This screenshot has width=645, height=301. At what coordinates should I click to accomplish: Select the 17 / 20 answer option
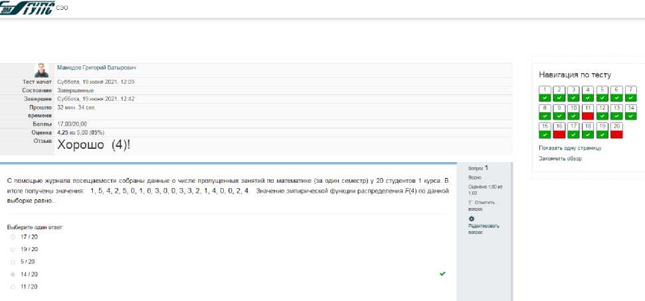[x=13, y=237]
